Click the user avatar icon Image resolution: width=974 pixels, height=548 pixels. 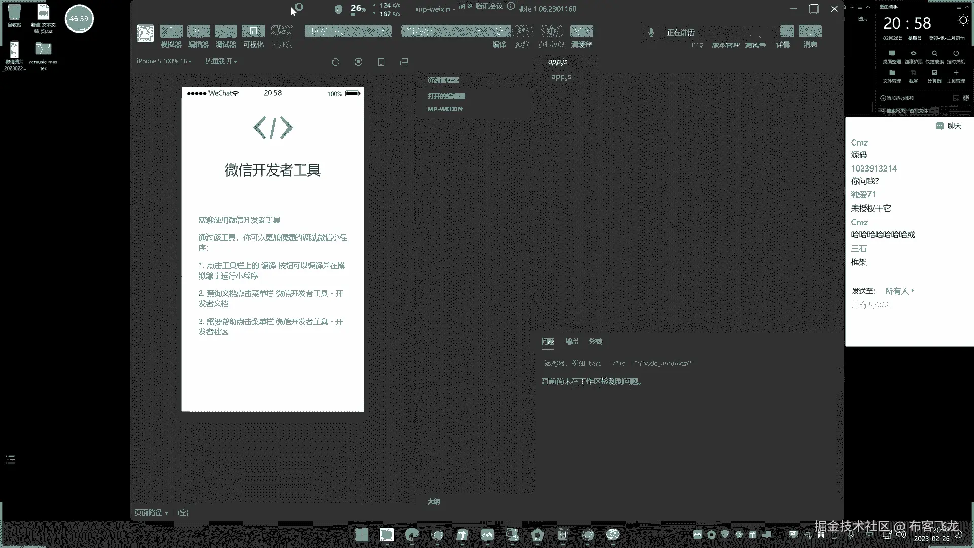[146, 33]
